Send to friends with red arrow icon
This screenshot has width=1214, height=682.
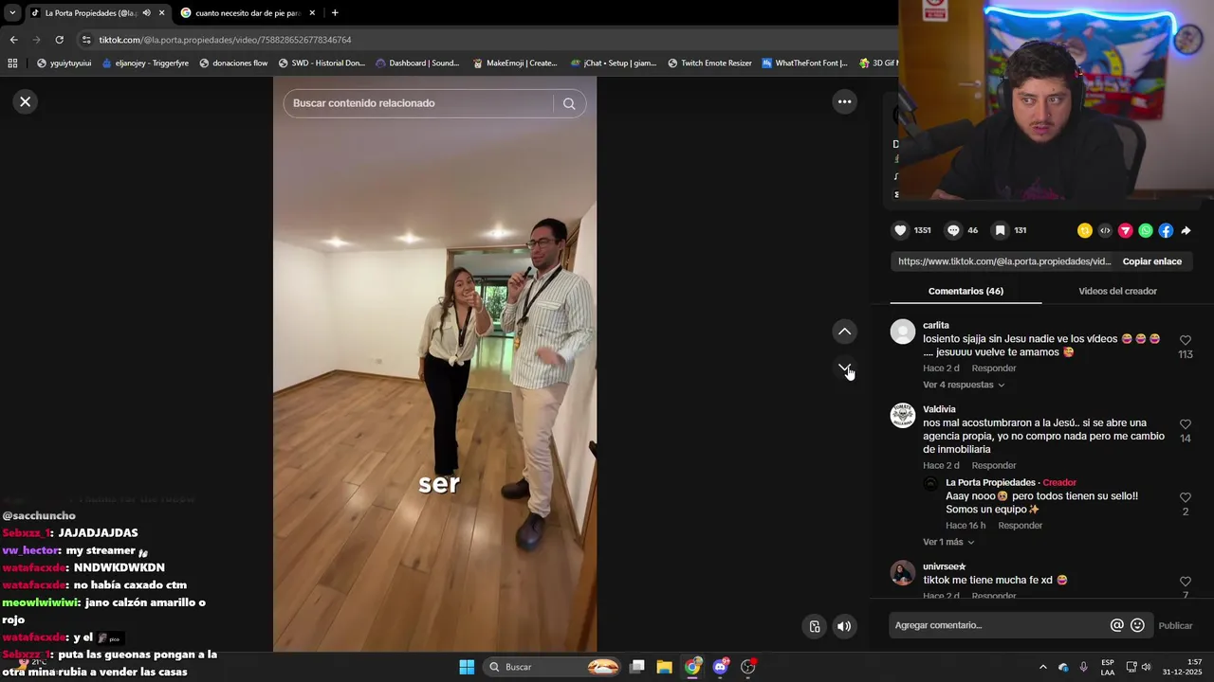coord(1126,230)
